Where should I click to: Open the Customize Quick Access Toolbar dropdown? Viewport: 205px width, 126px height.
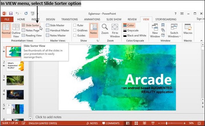38,13
